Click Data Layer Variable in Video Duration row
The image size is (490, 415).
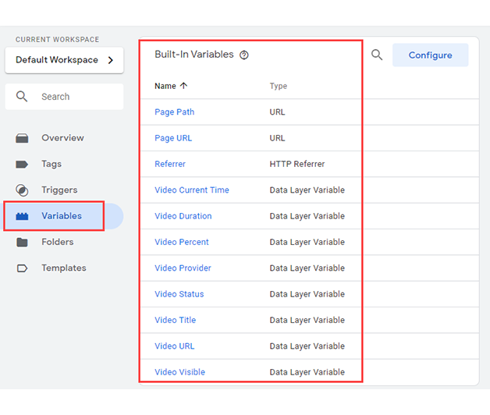coord(307,216)
